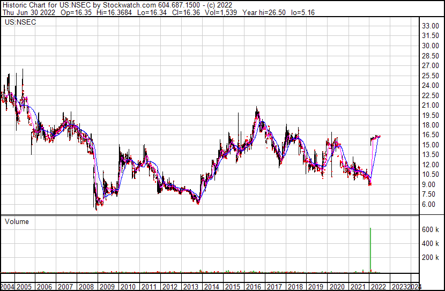Click the Volume panel label
This screenshot has width=445, height=291.
17,221
